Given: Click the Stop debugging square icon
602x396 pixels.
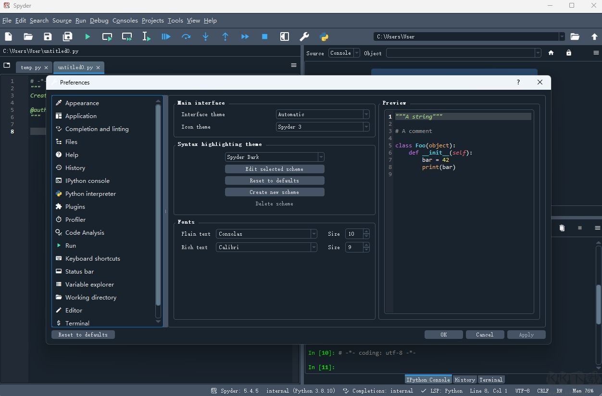Looking at the screenshot, I should (x=264, y=36).
